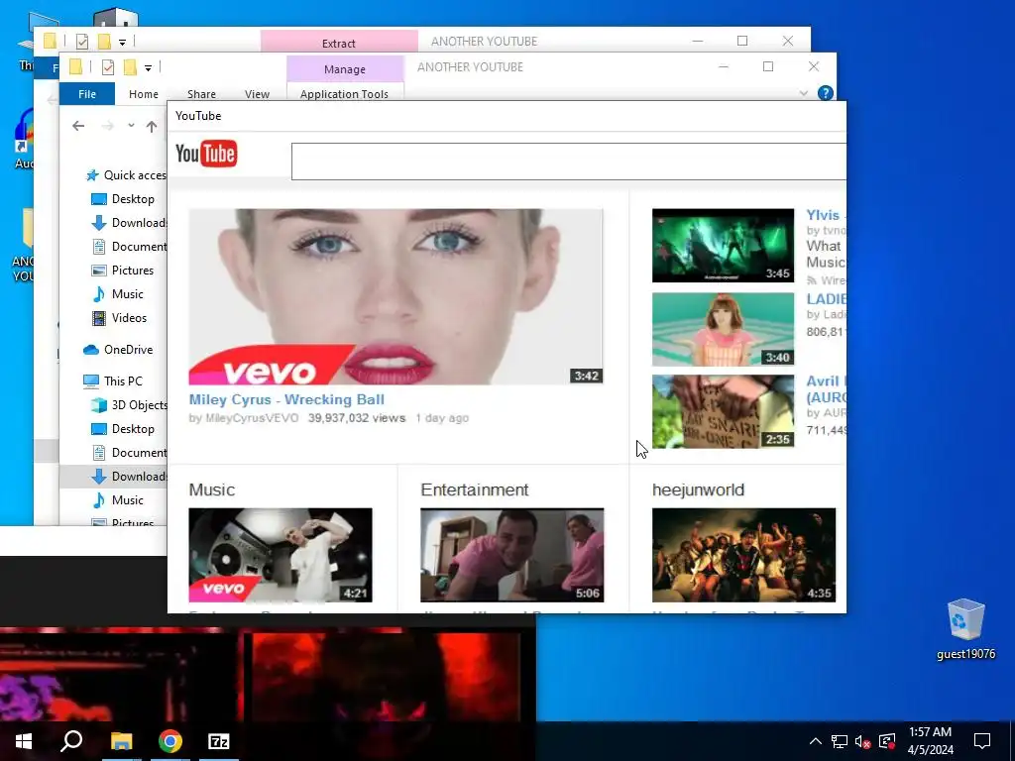Select Videos in the navigation pane
This screenshot has width=1015, height=761.
pos(119,318)
